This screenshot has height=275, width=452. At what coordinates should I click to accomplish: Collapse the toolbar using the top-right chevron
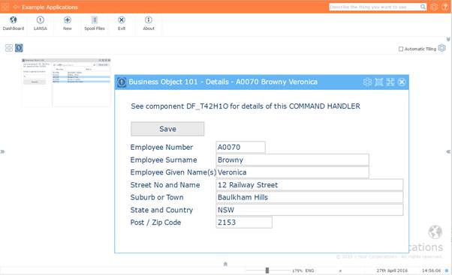click(x=448, y=39)
